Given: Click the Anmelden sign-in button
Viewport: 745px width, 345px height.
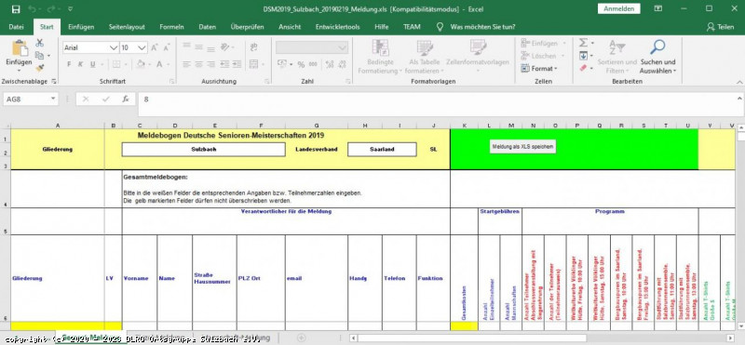Looking at the screenshot, I should [x=618, y=8].
